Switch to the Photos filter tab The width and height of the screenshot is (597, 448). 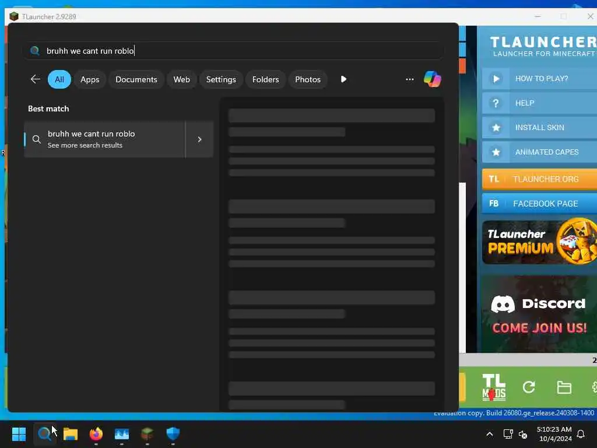[308, 79]
